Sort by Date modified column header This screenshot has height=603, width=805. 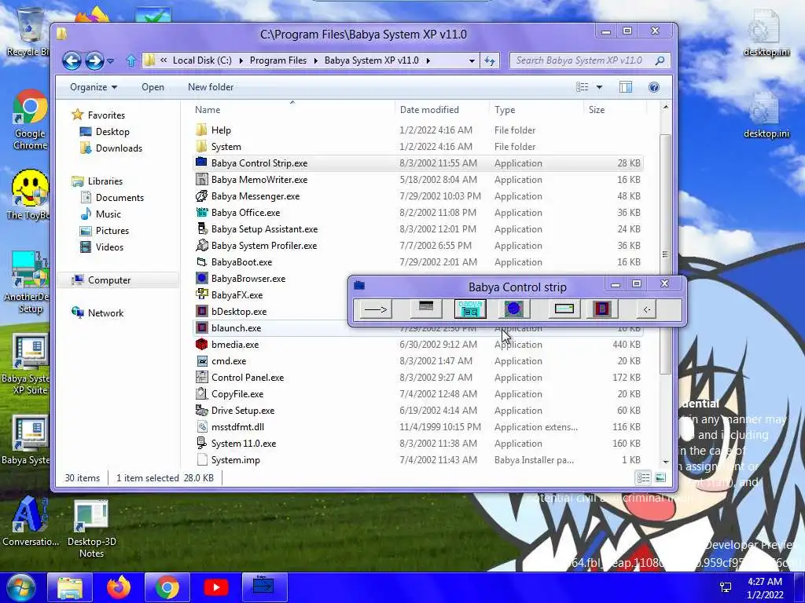[x=442, y=110]
